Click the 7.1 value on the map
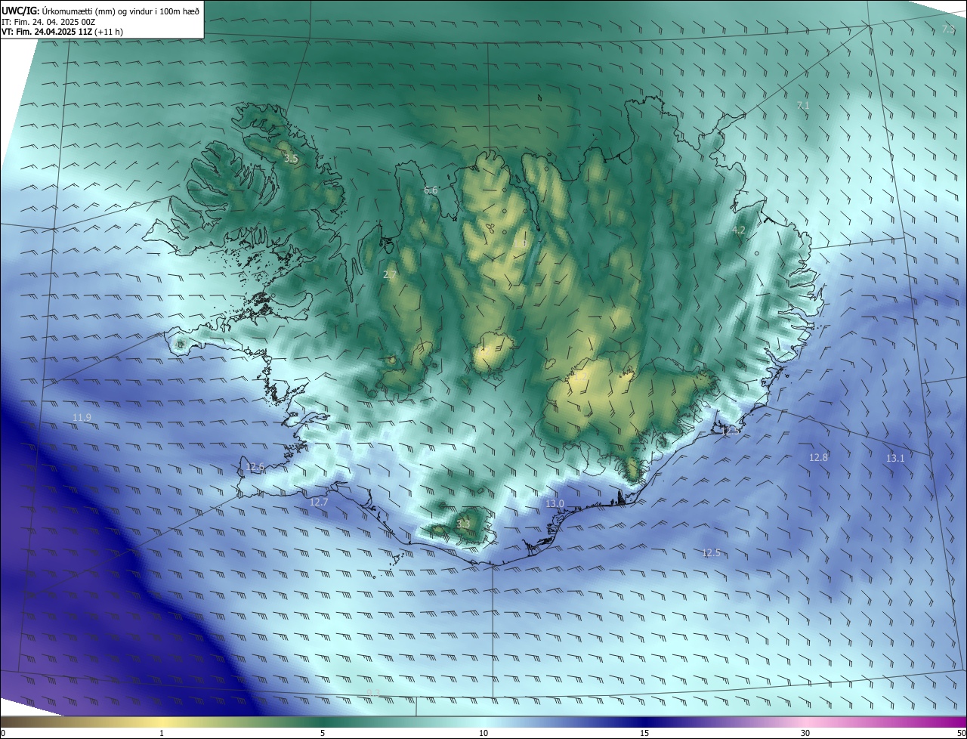Viewport: 967px width, 739px height. coord(803,105)
